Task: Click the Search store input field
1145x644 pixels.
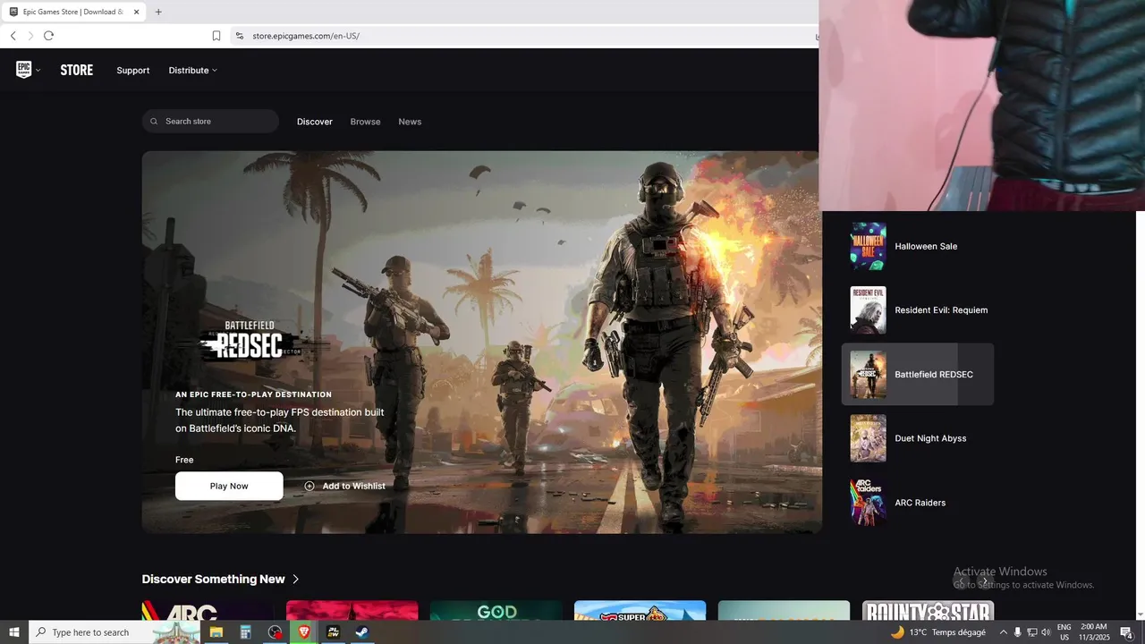Action: 210,122
